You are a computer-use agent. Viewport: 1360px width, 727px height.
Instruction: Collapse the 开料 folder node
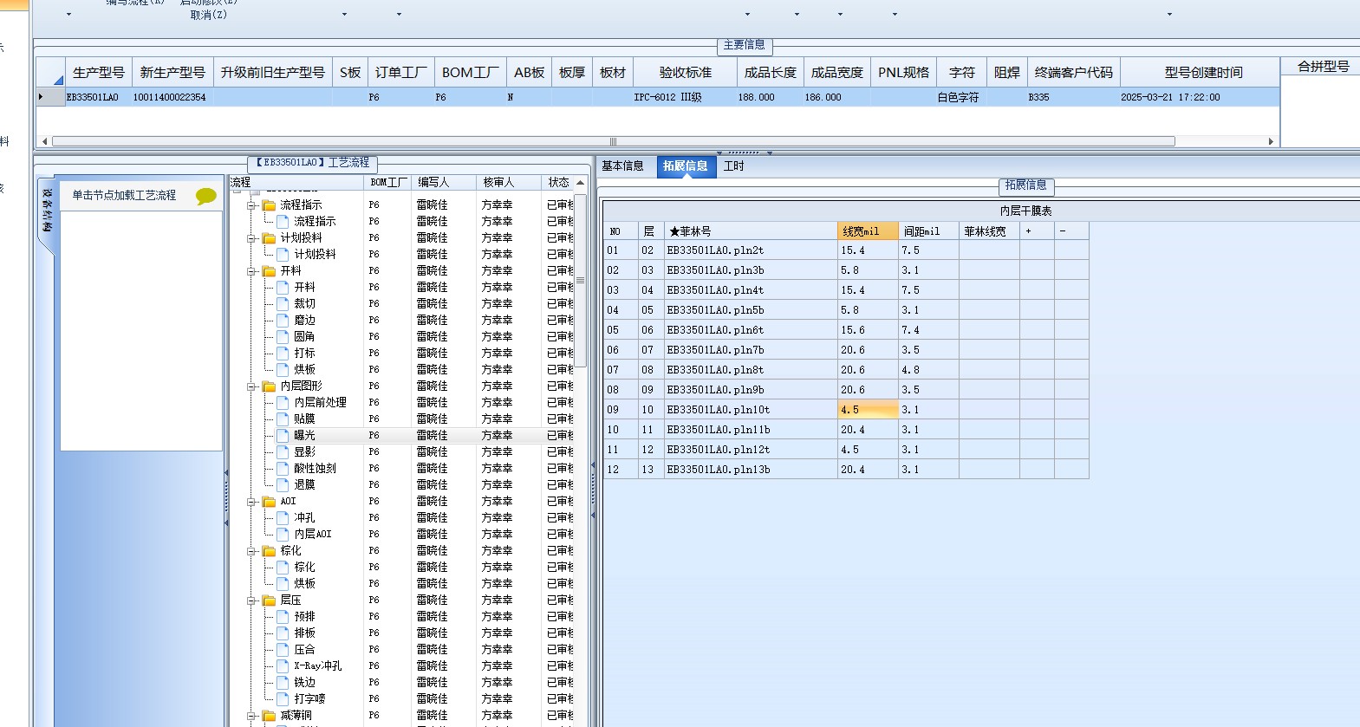click(251, 271)
